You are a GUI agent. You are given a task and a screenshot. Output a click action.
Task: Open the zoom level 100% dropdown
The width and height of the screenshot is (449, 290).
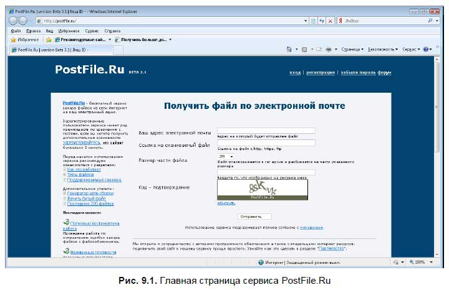tap(430, 262)
